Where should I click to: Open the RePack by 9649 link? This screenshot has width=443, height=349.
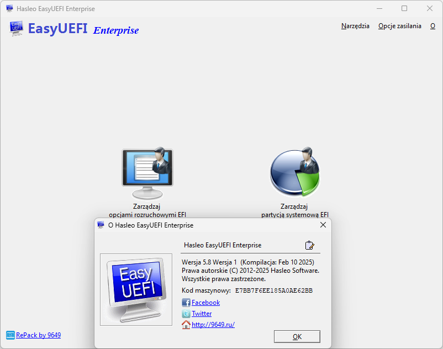(x=39, y=335)
